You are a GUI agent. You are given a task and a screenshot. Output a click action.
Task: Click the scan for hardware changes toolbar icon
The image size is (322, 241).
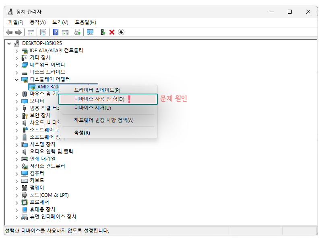(x=89, y=32)
